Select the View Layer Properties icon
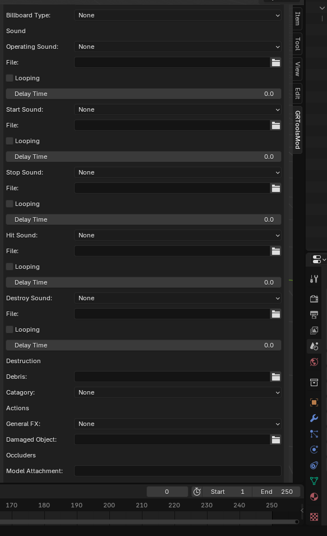Viewport: 327px width, 536px height. pos(314,330)
